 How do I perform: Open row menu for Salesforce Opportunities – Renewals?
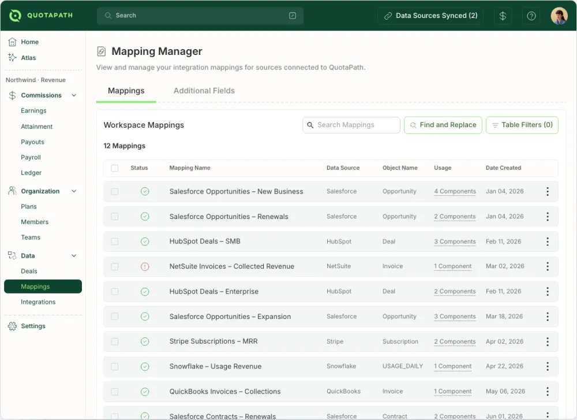coord(548,216)
